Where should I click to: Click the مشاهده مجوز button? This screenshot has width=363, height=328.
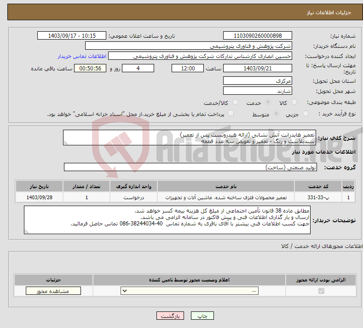(53, 291)
